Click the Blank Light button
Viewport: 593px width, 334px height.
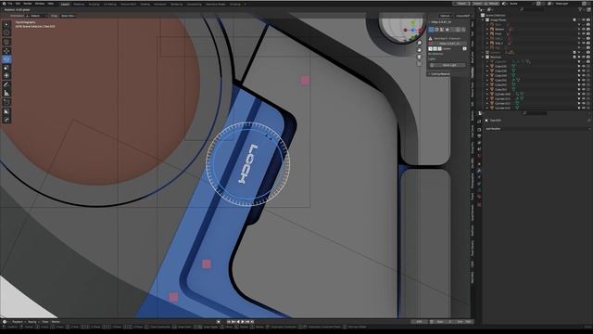click(449, 65)
